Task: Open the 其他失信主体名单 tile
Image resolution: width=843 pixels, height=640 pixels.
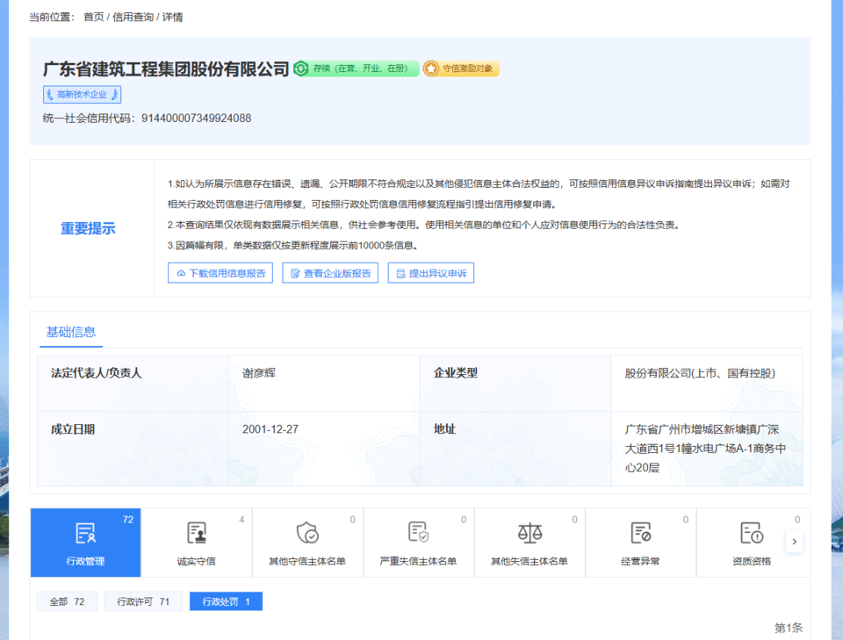Action: coord(530,543)
